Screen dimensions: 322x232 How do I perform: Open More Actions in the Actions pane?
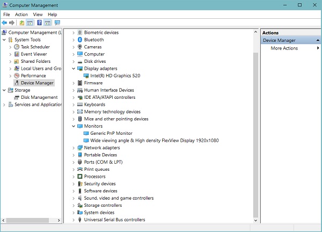click(x=284, y=48)
